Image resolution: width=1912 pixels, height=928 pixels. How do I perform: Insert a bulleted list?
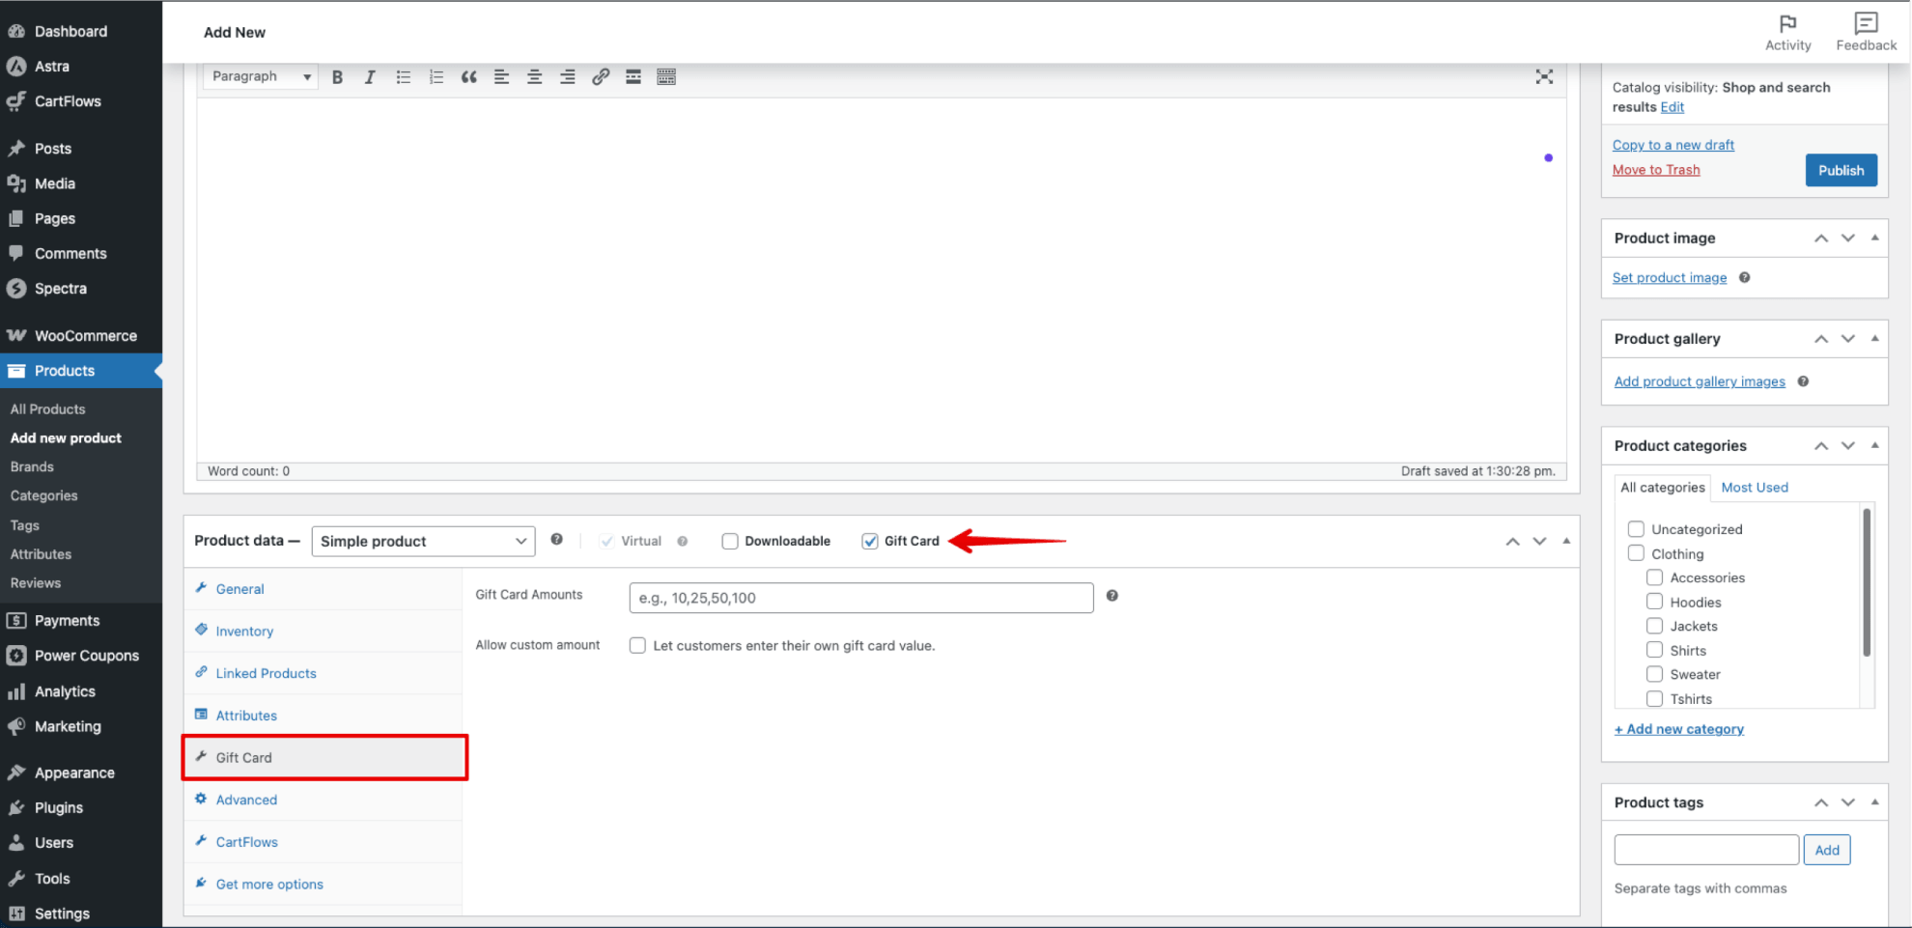pos(403,77)
